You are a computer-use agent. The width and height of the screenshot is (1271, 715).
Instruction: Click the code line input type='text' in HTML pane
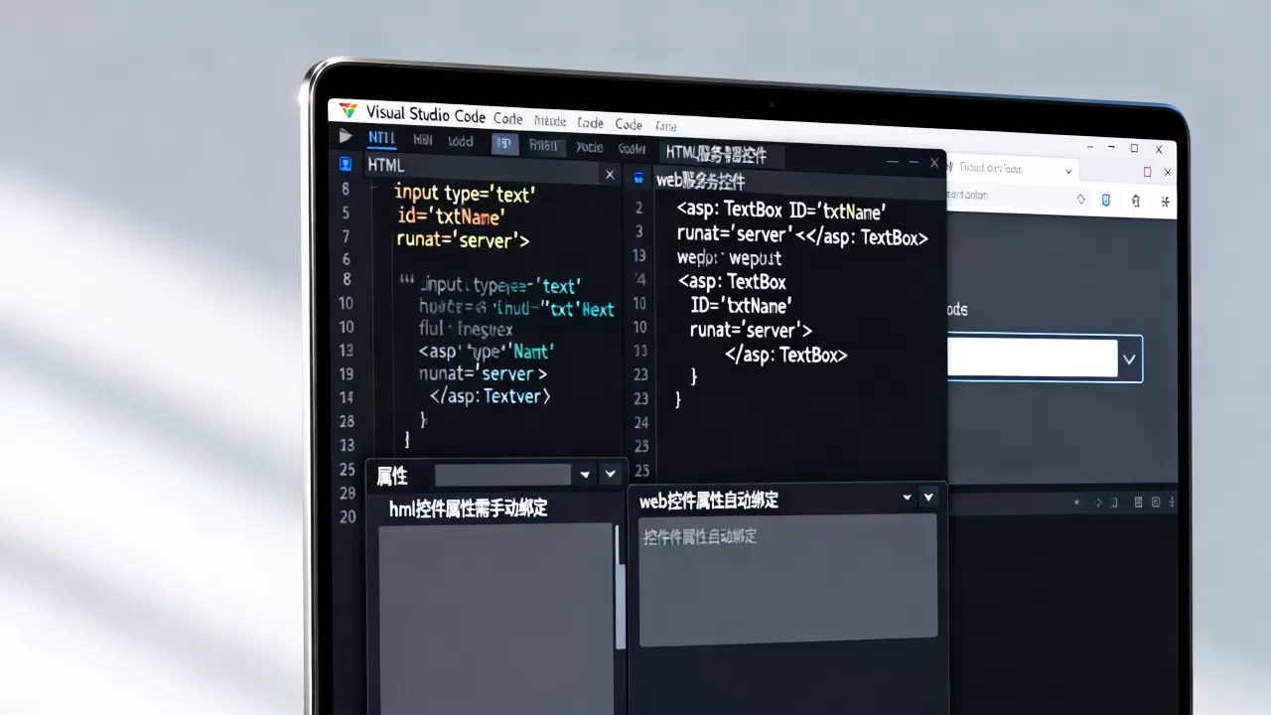[x=465, y=193]
